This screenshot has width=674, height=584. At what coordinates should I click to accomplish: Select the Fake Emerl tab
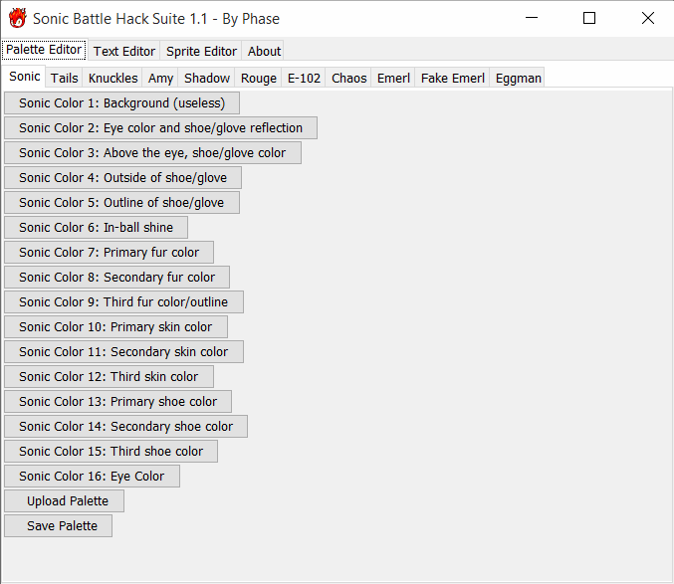click(453, 78)
